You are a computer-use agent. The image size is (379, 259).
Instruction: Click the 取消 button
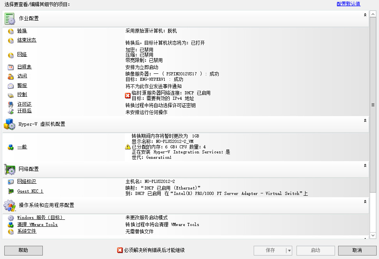(357, 250)
